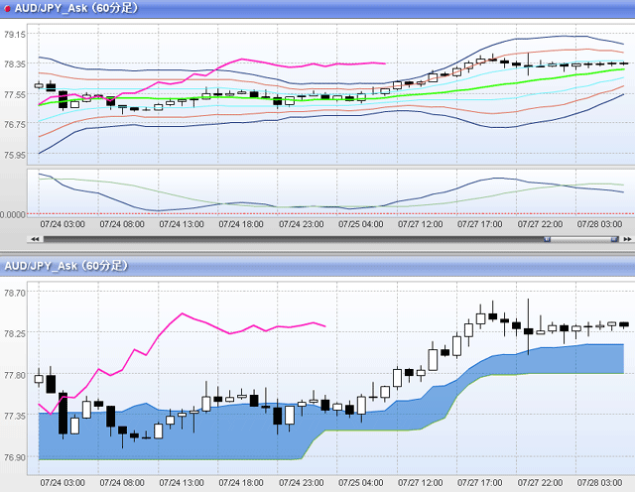
Task: Click the red dot icon beside AUD/JPY_Ask title
Action: tap(7, 9)
